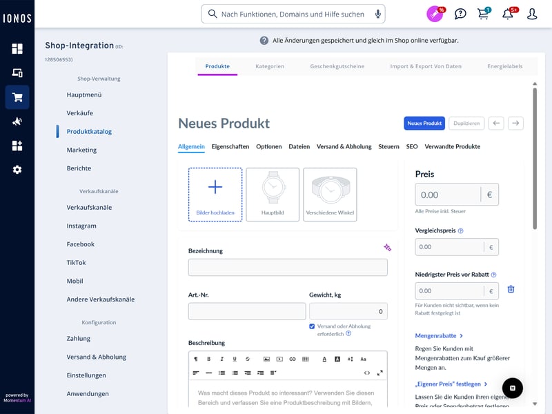Click the Bezeichnung input field
552x414 pixels.
[288, 268]
